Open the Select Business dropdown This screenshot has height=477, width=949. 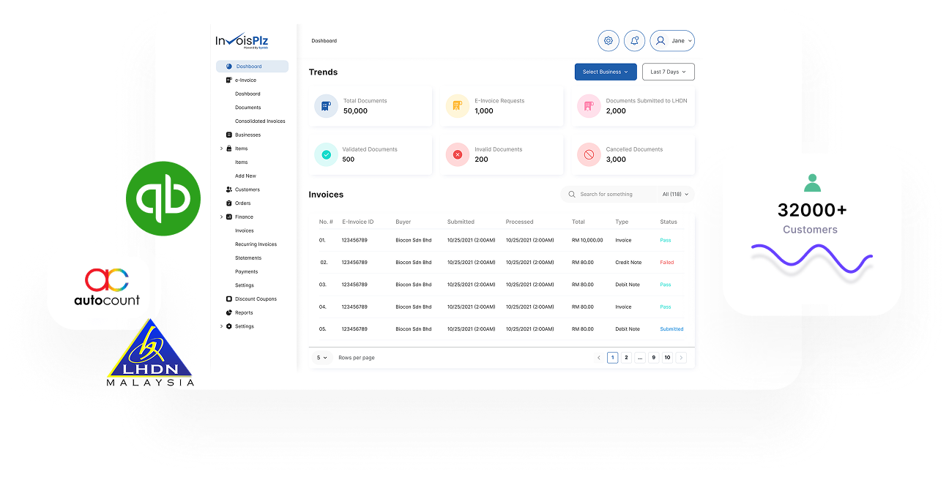(x=605, y=72)
